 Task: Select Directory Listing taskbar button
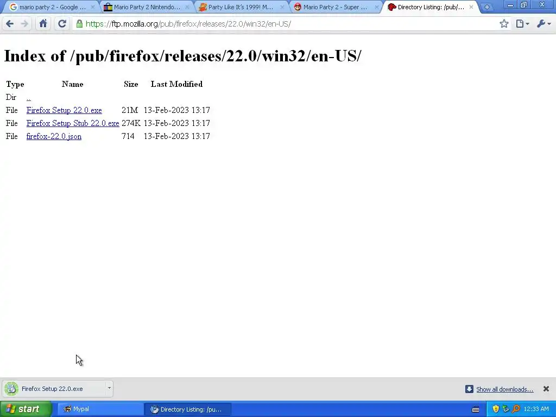(x=187, y=409)
